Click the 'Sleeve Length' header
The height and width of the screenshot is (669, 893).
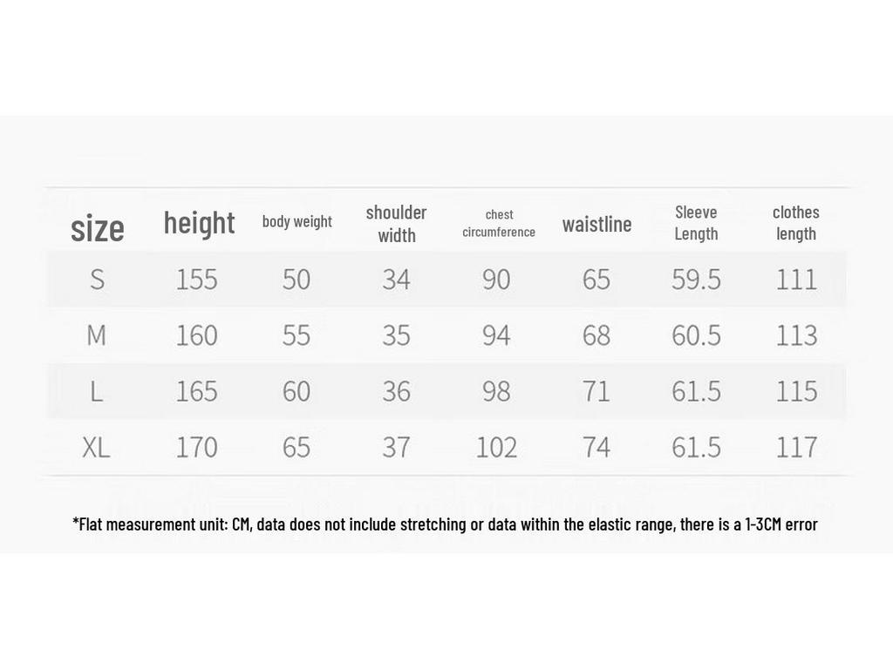pyautogui.click(x=696, y=223)
